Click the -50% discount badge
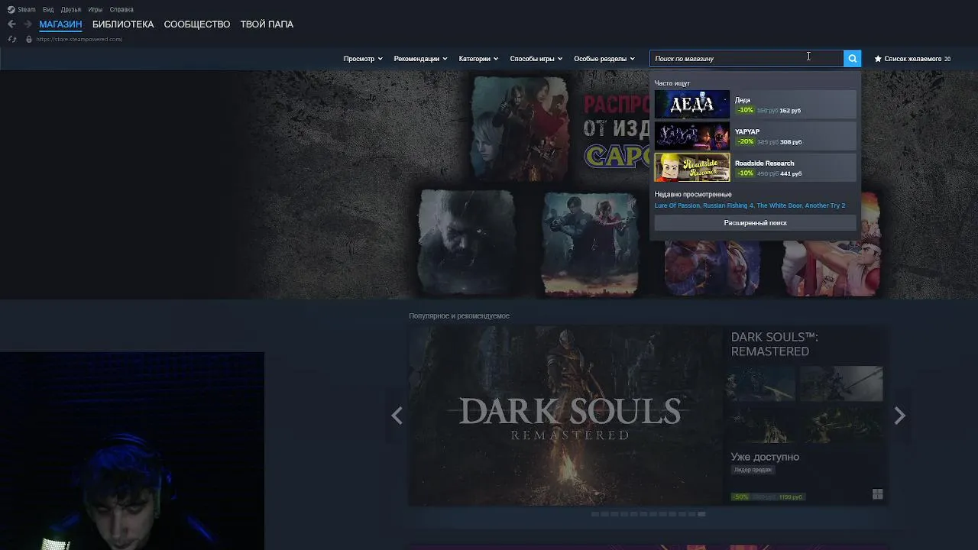 pos(740,497)
